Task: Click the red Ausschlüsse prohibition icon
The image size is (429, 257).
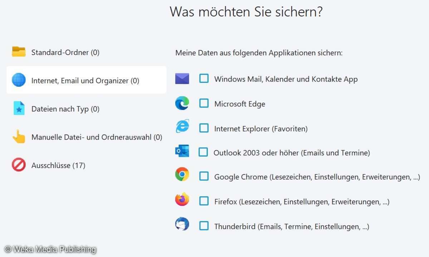Action: coord(19,165)
